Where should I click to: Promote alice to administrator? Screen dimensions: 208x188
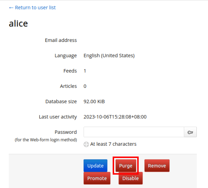97,178
